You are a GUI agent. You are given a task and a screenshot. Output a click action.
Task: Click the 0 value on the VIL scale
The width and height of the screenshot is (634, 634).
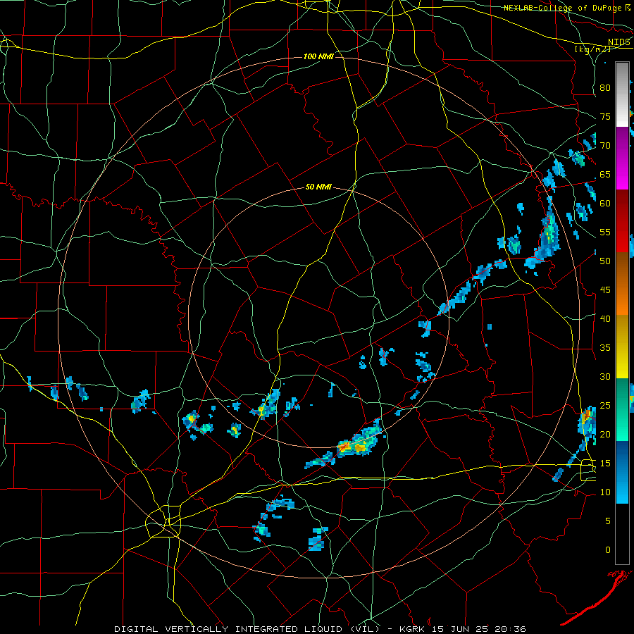tap(608, 550)
